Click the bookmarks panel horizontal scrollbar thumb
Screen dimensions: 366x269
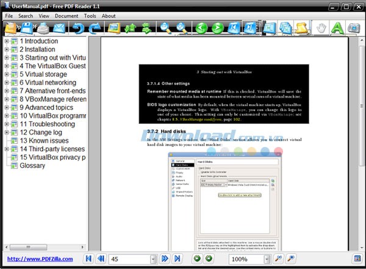(x=28, y=247)
